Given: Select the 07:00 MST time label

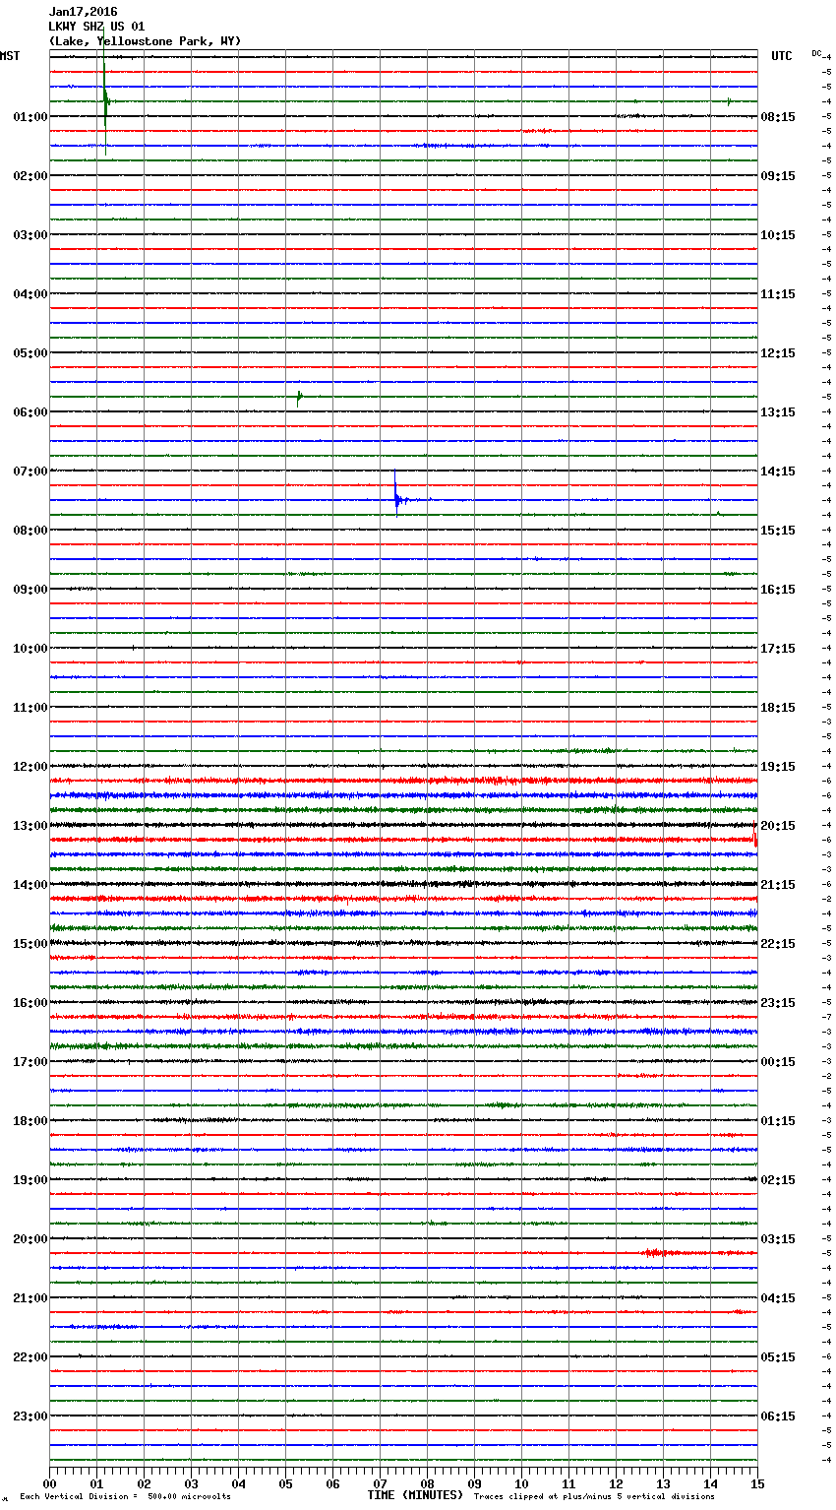Looking at the screenshot, I should 30,472.
